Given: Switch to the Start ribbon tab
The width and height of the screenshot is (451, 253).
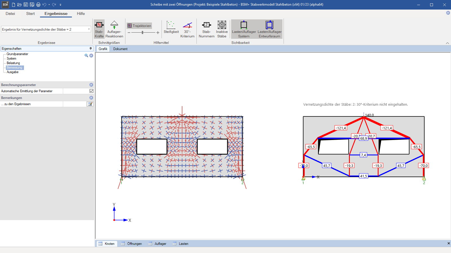Looking at the screenshot, I should (x=30, y=13).
